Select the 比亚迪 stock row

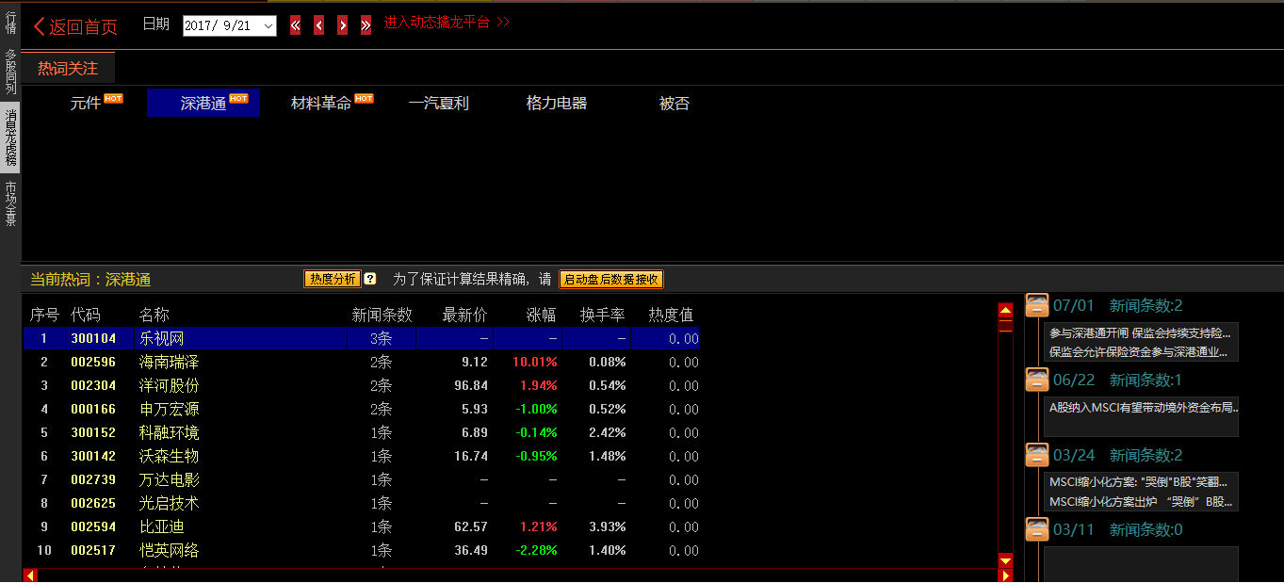pos(162,526)
